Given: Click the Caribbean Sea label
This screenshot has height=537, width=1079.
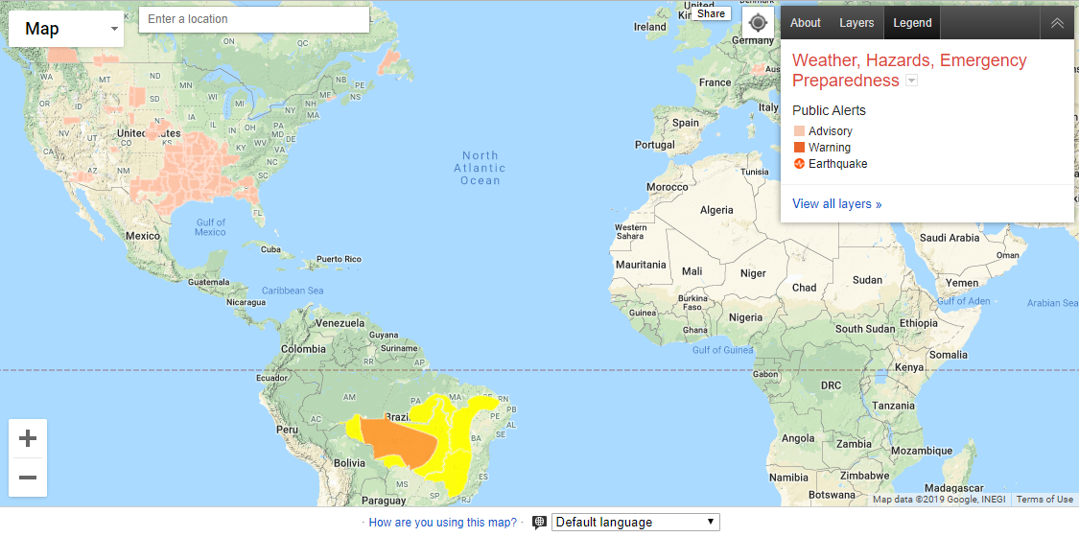Looking at the screenshot, I should pos(293,291).
